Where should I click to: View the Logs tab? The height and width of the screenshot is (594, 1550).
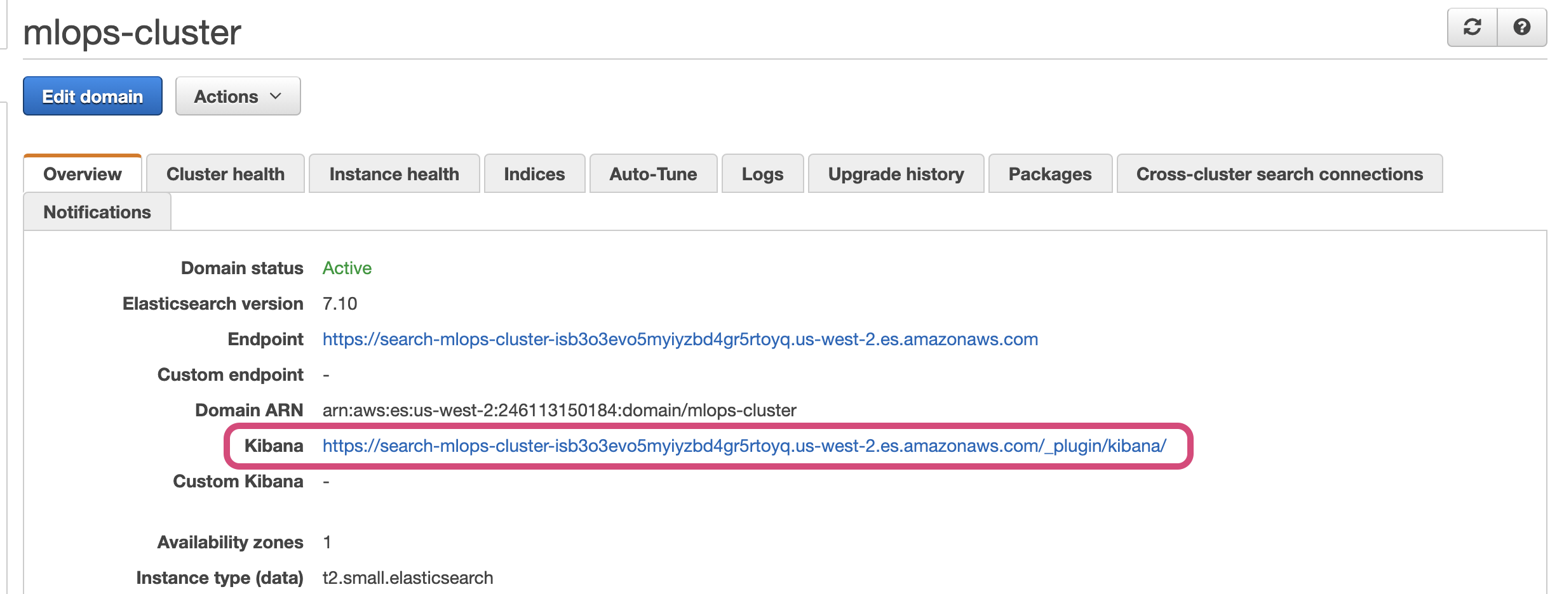point(762,174)
